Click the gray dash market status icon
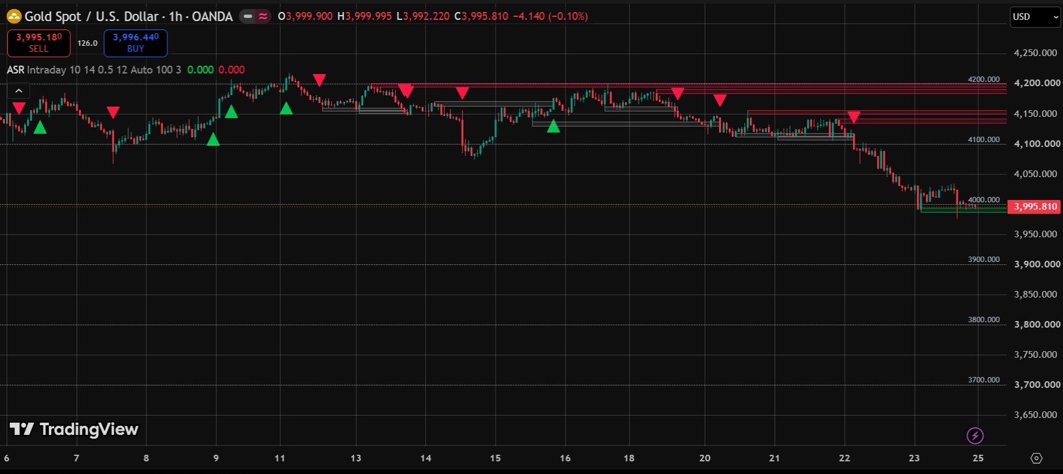The height and width of the screenshot is (474, 1063). [248, 16]
